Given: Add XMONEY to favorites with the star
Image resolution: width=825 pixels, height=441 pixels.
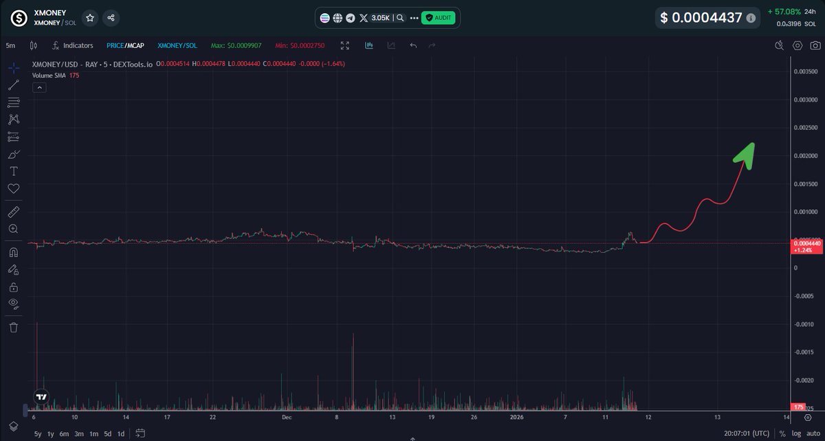Looking at the screenshot, I should (90, 18).
